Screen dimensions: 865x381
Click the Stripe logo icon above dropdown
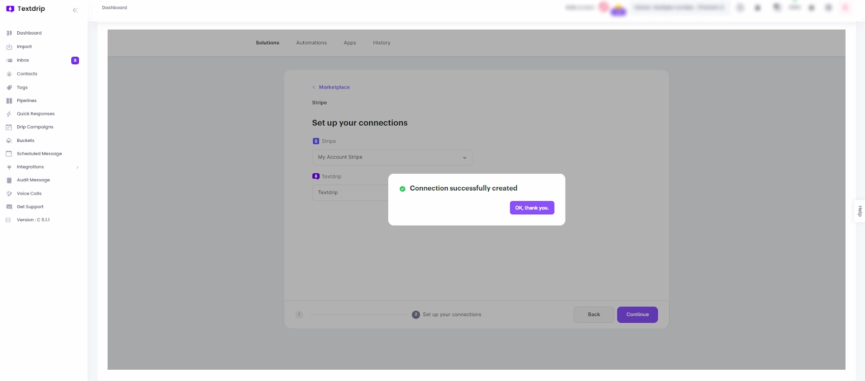coord(316,141)
